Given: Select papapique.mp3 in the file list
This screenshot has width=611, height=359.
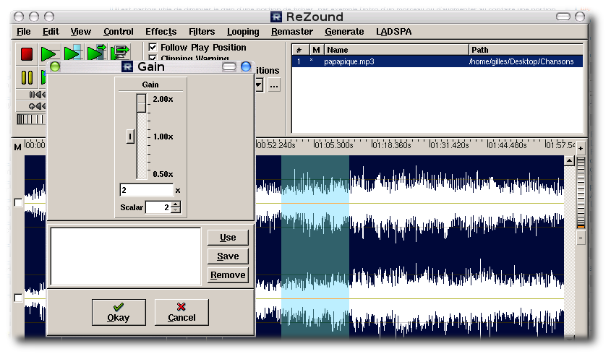Looking at the screenshot, I should pyautogui.click(x=349, y=62).
